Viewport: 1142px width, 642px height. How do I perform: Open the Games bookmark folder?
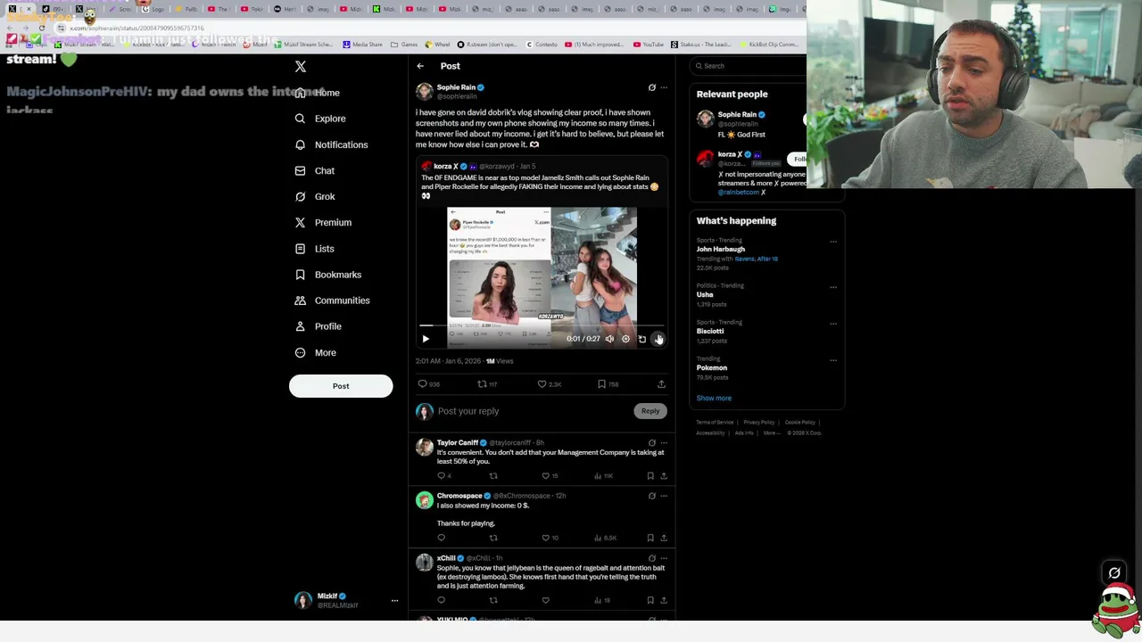point(404,45)
